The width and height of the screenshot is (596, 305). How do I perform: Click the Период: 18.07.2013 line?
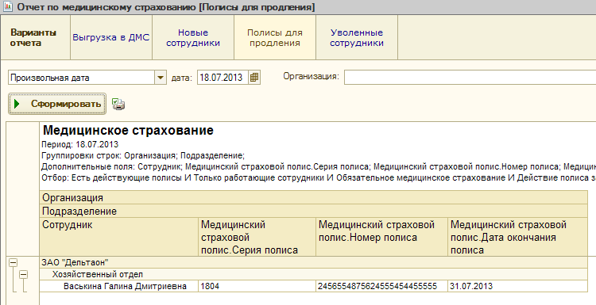[79, 145]
